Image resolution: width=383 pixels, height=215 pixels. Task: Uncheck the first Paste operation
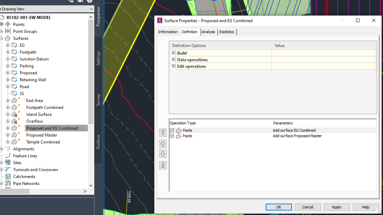click(172, 130)
